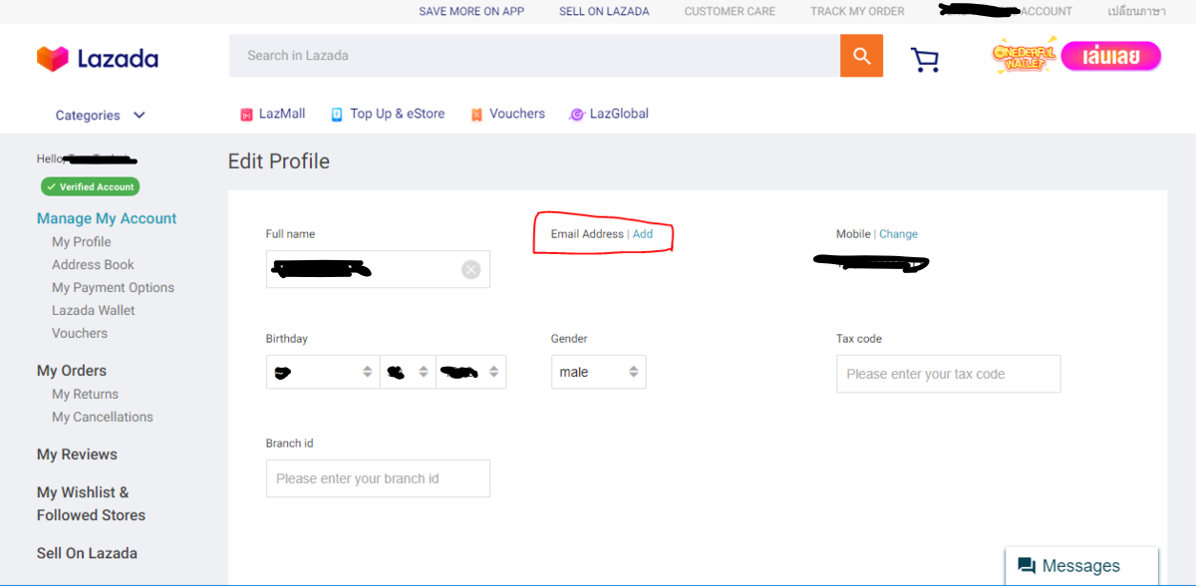The height and width of the screenshot is (586, 1196).
Task: Click the Thai change-language menu item
Action: pos(1136,12)
